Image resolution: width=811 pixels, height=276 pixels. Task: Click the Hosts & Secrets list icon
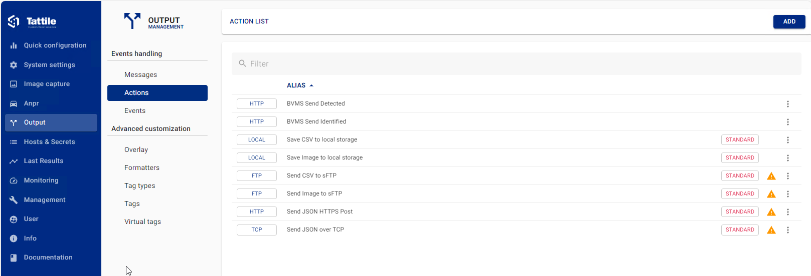[14, 142]
